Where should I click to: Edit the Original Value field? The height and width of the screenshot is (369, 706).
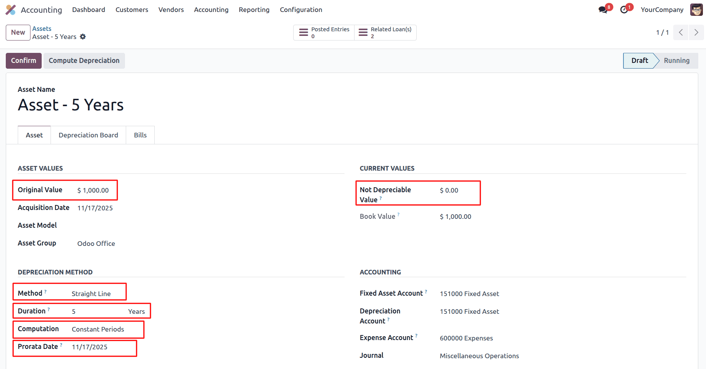(93, 190)
